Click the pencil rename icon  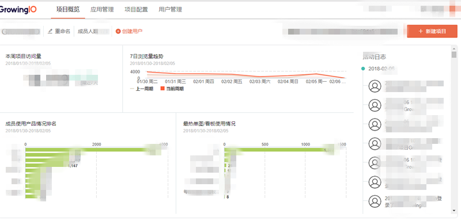(50, 31)
